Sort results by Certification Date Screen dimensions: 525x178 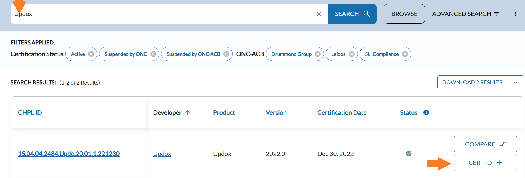pos(342,113)
